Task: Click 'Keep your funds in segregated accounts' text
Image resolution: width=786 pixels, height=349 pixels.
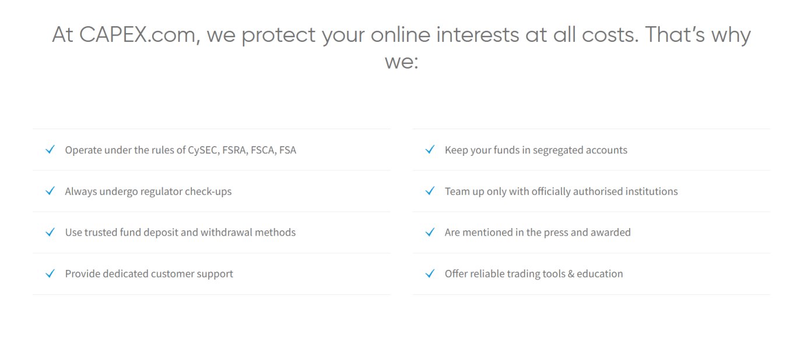Action: pos(536,150)
